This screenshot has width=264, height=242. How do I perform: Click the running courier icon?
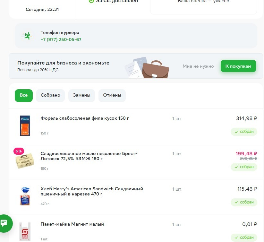pos(27,36)
